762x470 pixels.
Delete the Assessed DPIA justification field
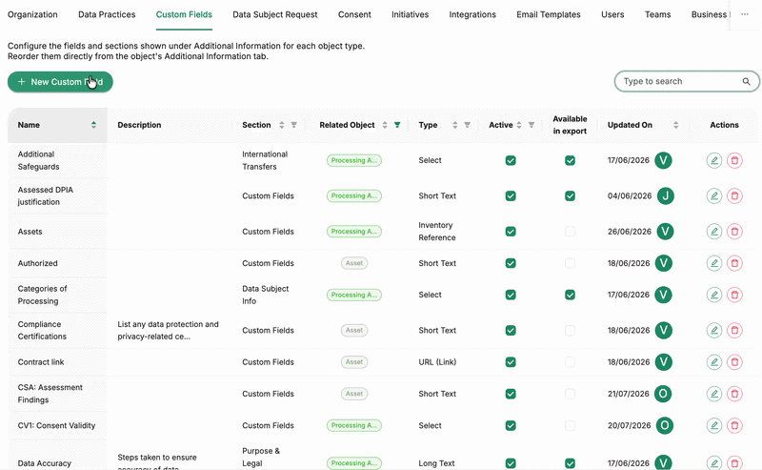pos(734,195)
